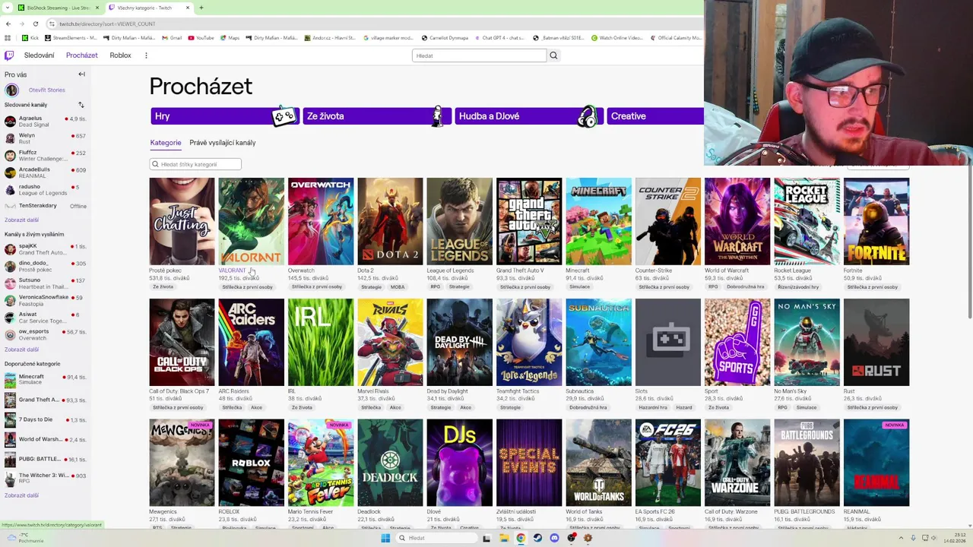Open the Windows Start menu

click(385, 538)
